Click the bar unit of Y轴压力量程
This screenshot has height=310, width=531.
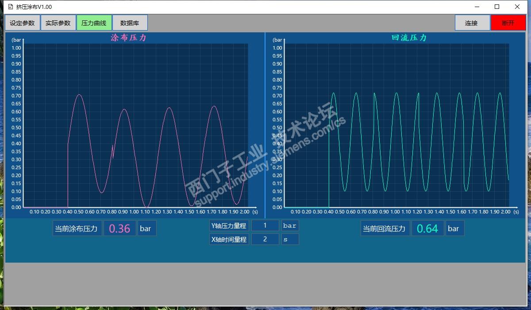[290, 225]
